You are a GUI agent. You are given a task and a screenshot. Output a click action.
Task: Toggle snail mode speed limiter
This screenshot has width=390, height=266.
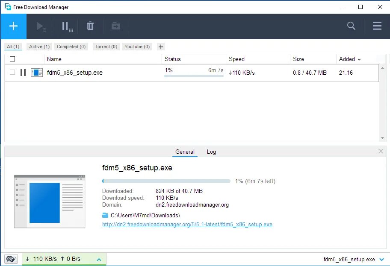pos(11,259)
